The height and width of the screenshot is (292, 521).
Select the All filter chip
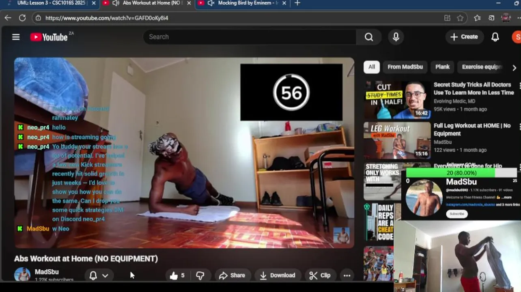(x=372, y=67)
